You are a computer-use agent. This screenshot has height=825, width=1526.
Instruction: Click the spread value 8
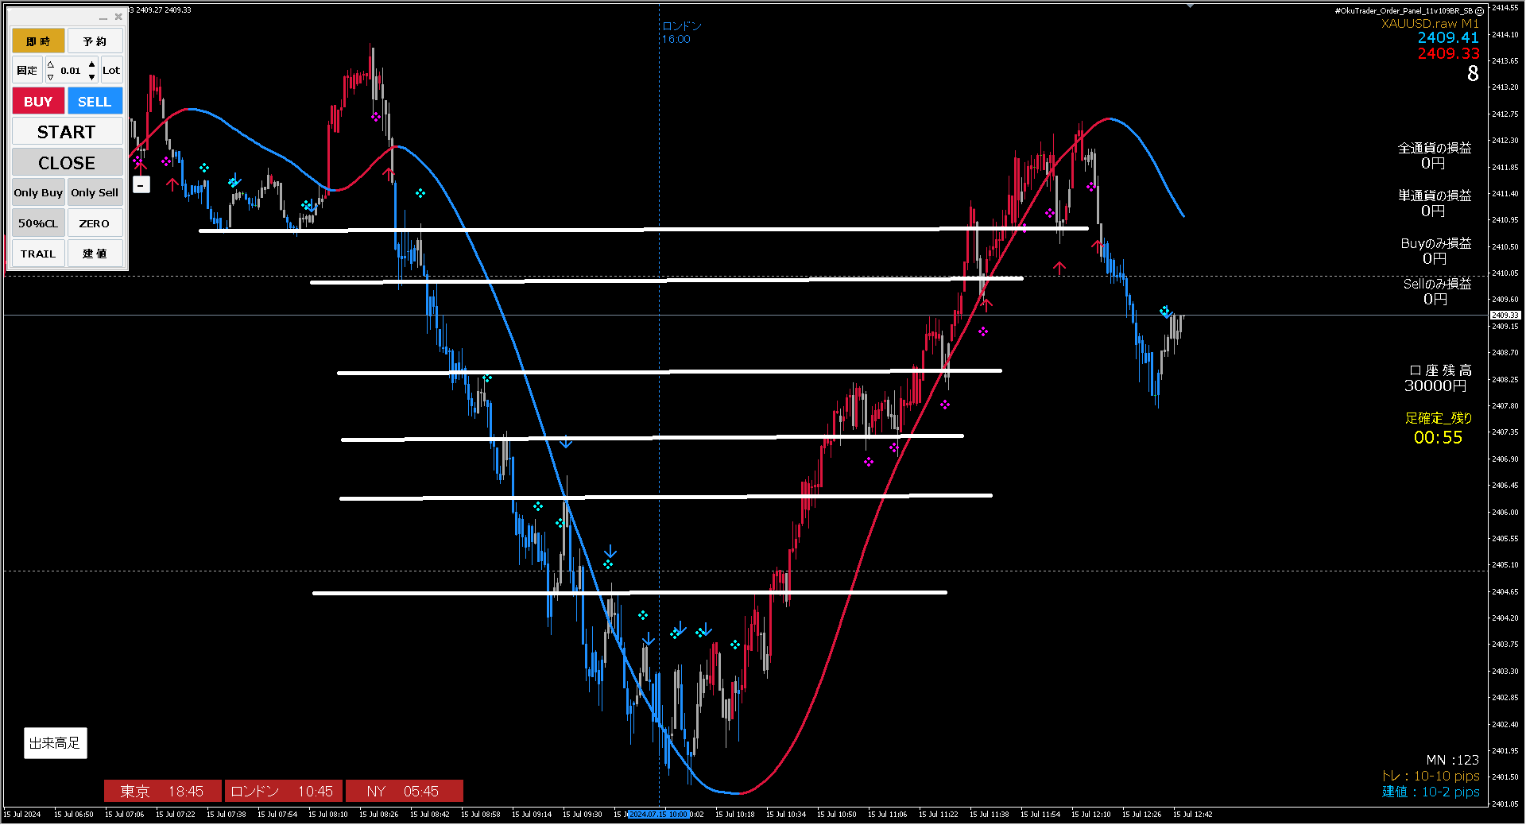1473,74
